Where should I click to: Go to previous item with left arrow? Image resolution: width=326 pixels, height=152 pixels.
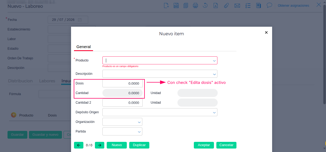pyautogui.click(x=79, y=145)
